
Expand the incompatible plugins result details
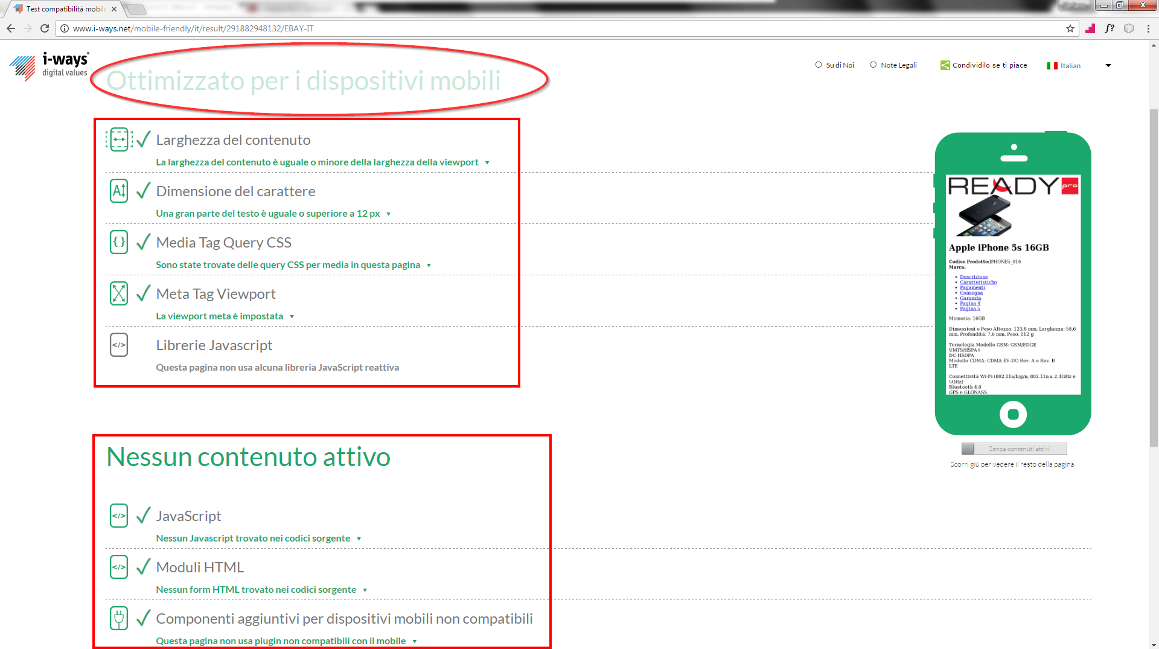pyautogui.click(x=414, y=641)
